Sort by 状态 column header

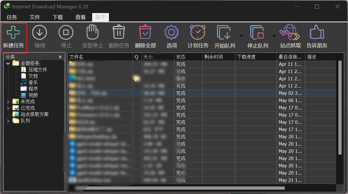coord(188,57)
